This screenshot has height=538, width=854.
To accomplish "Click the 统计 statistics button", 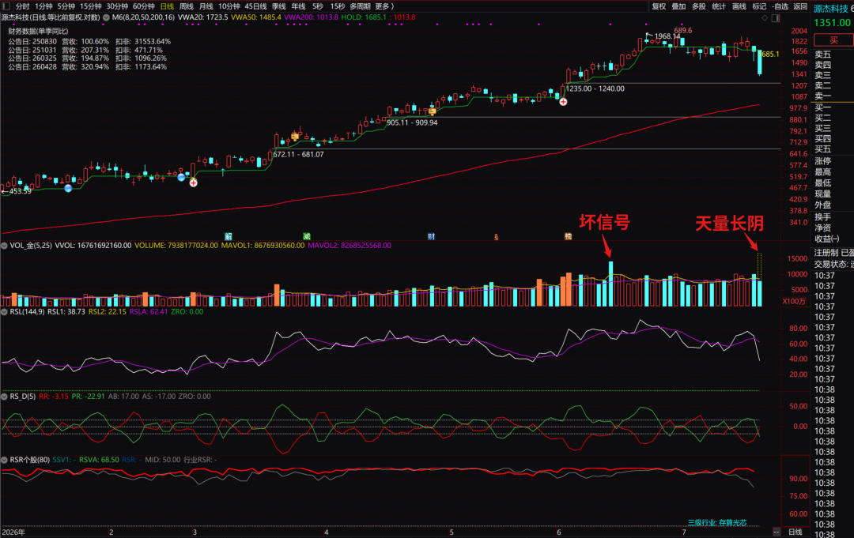I will 719,6.
